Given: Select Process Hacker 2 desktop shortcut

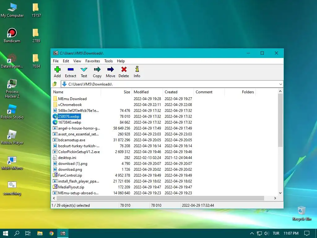Looking at the screenshot, I should click(12, 89).
